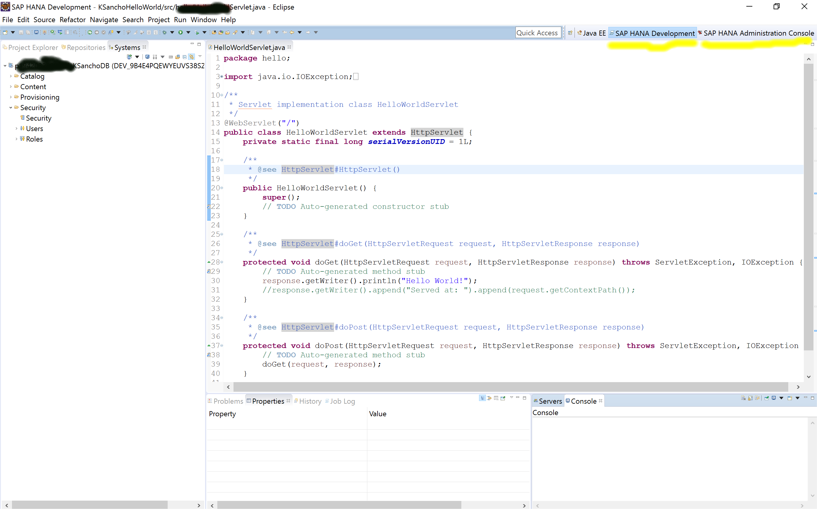The width and height of the screenshot is (817, 509).
Task: Expand the Content folder node
Action: (x=11, y=87)
